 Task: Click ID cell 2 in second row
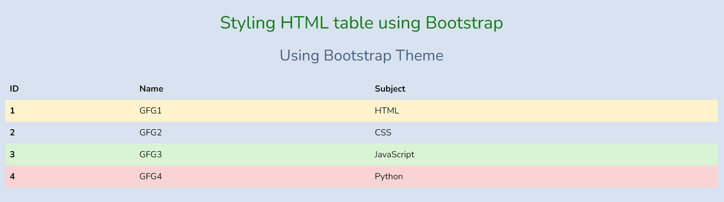pos(70,133)
